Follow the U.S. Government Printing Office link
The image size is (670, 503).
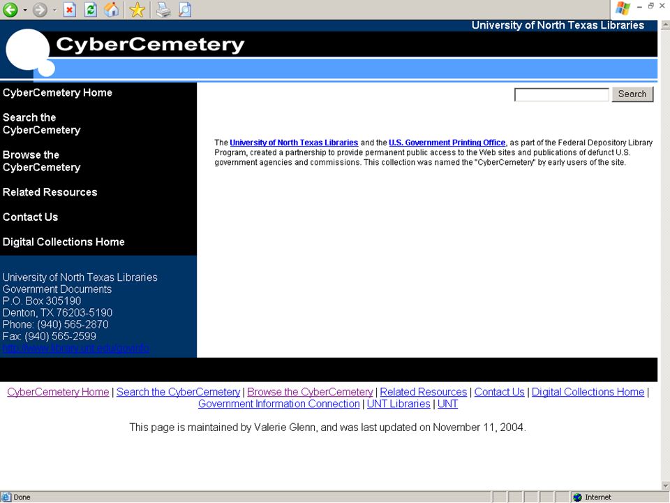click(447, 143)
